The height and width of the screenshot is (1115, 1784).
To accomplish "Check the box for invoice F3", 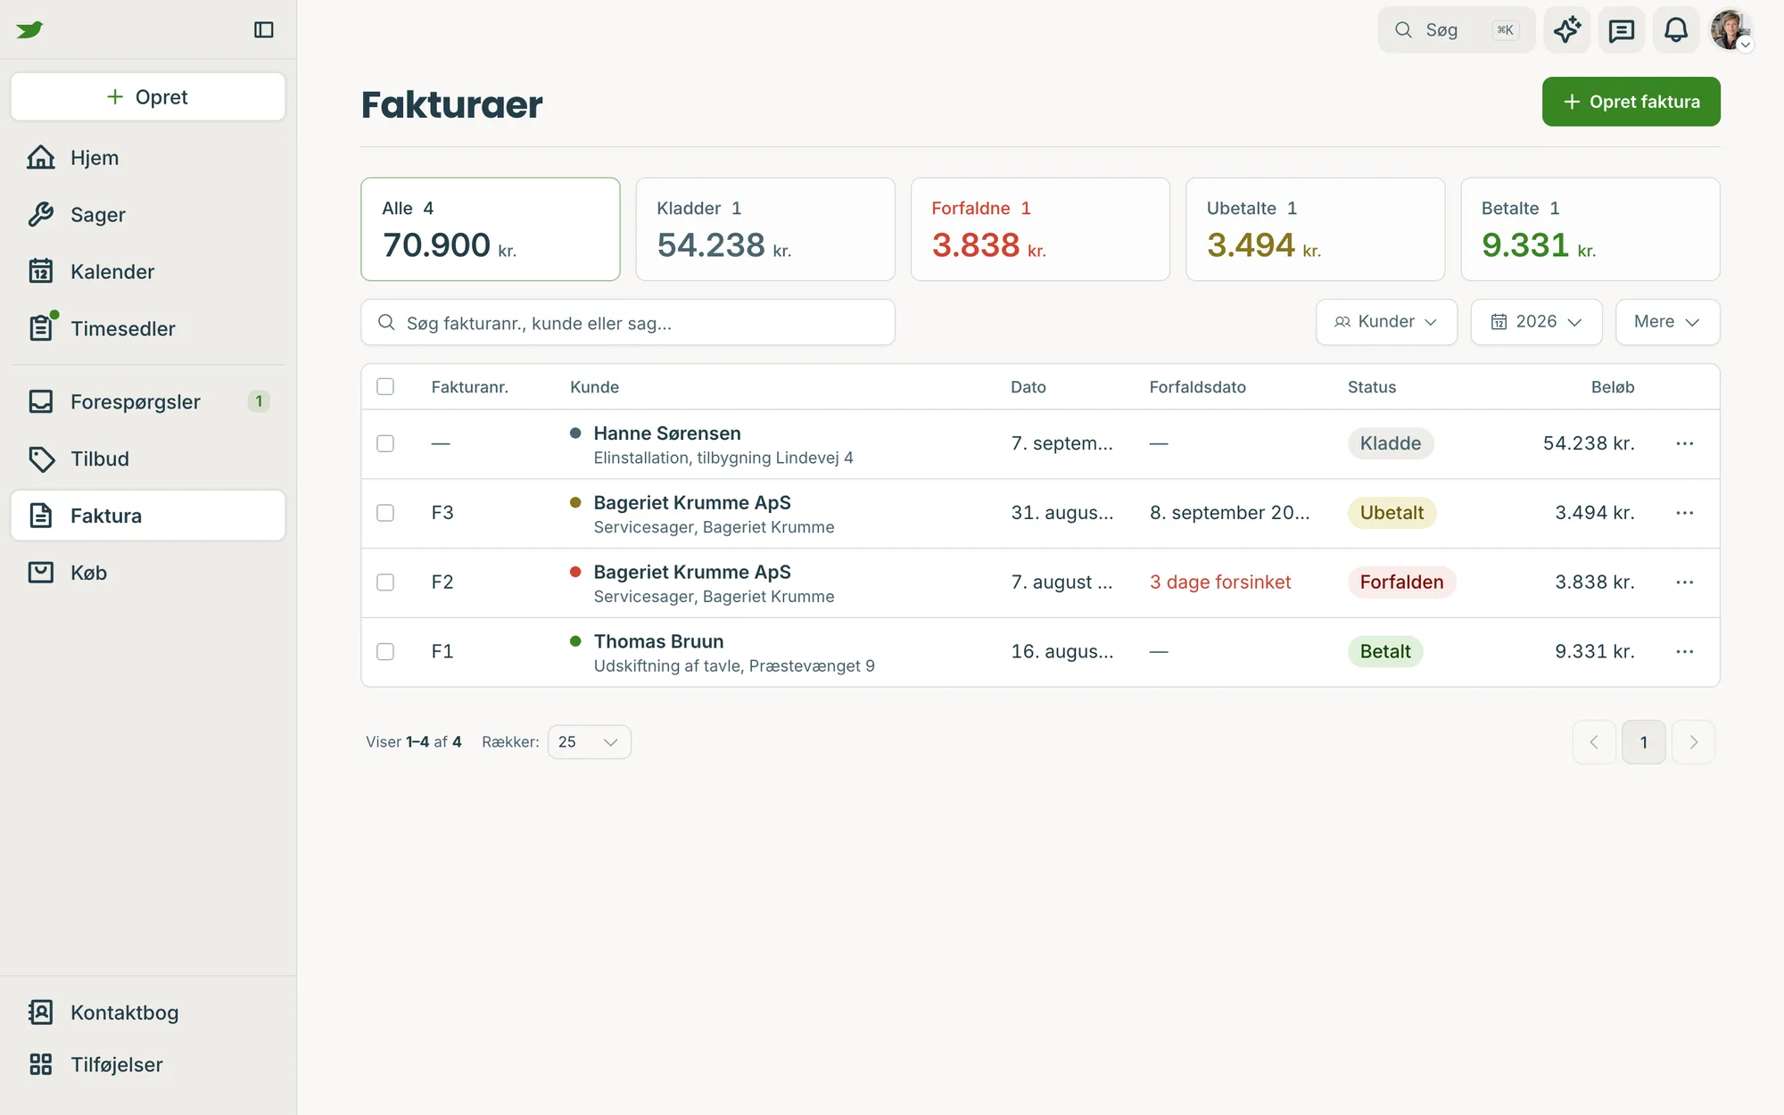I will [x=385, y=513].
